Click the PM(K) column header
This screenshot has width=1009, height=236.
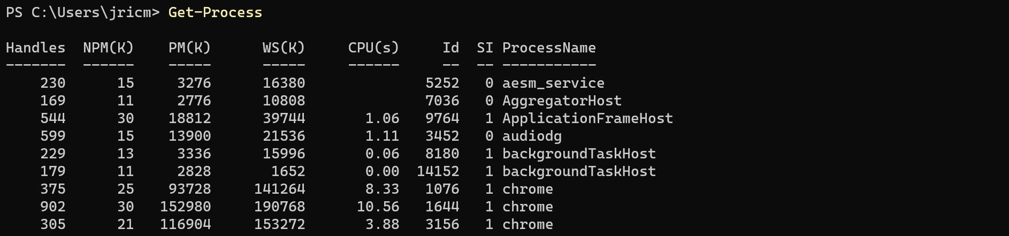pos(189,48)
